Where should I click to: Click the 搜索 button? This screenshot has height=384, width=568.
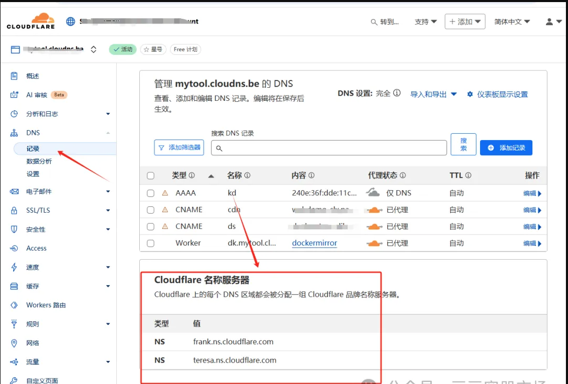463,144
